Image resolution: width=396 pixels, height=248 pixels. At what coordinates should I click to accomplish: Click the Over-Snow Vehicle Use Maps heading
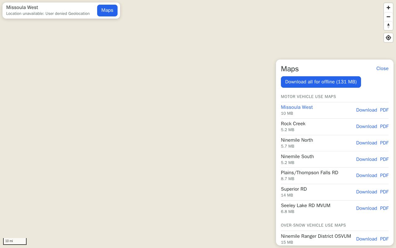tap(313, 225)
